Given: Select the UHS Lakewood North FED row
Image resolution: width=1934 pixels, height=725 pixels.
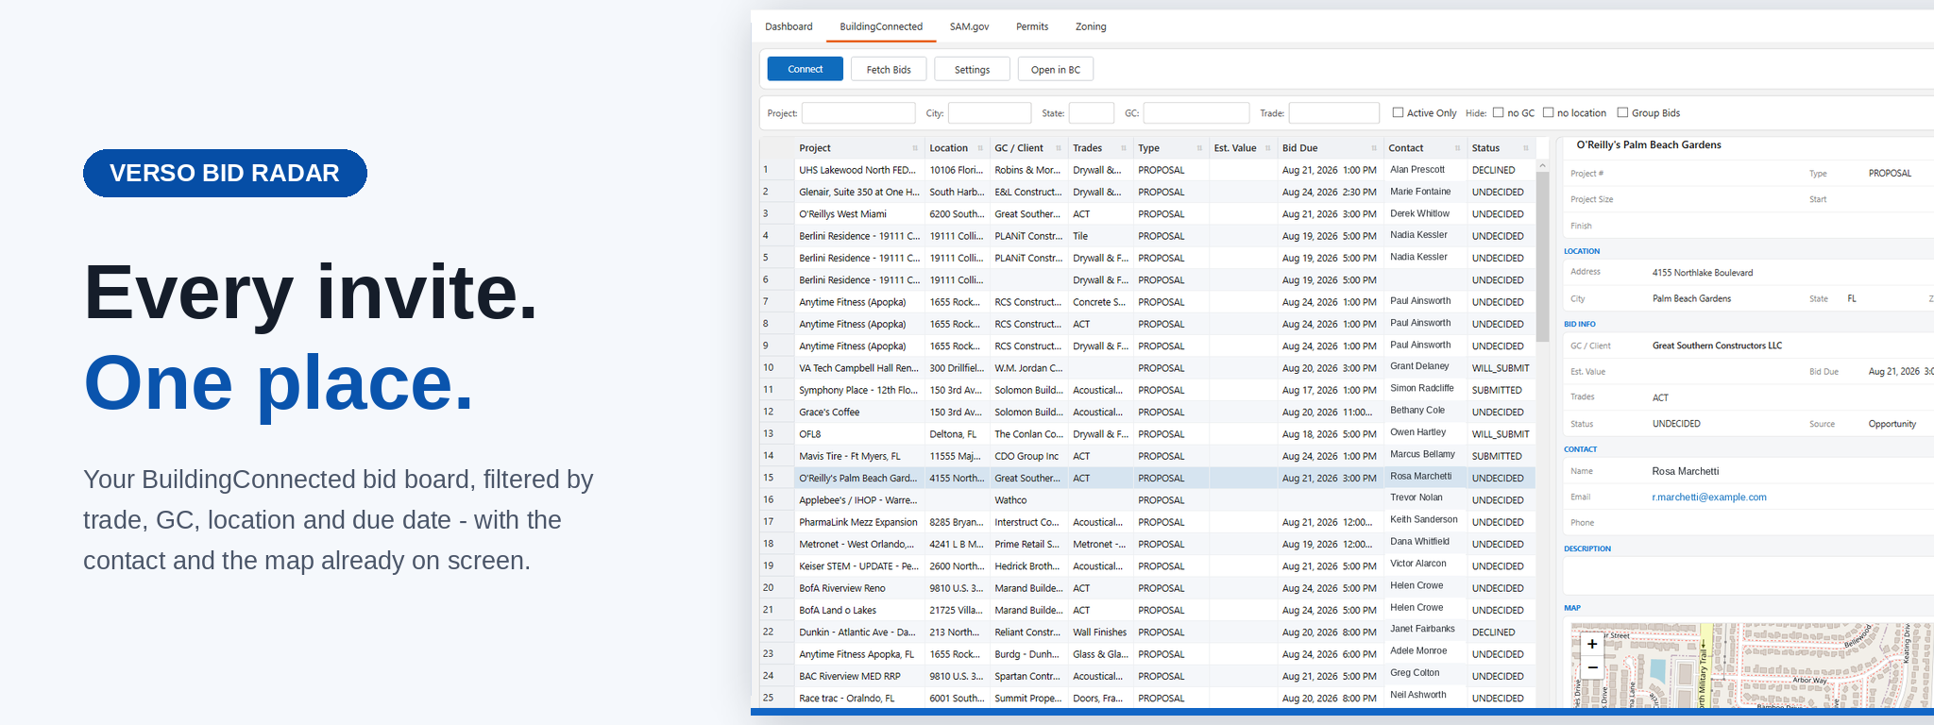Looking at the screenshot, I should [1148, 170].
